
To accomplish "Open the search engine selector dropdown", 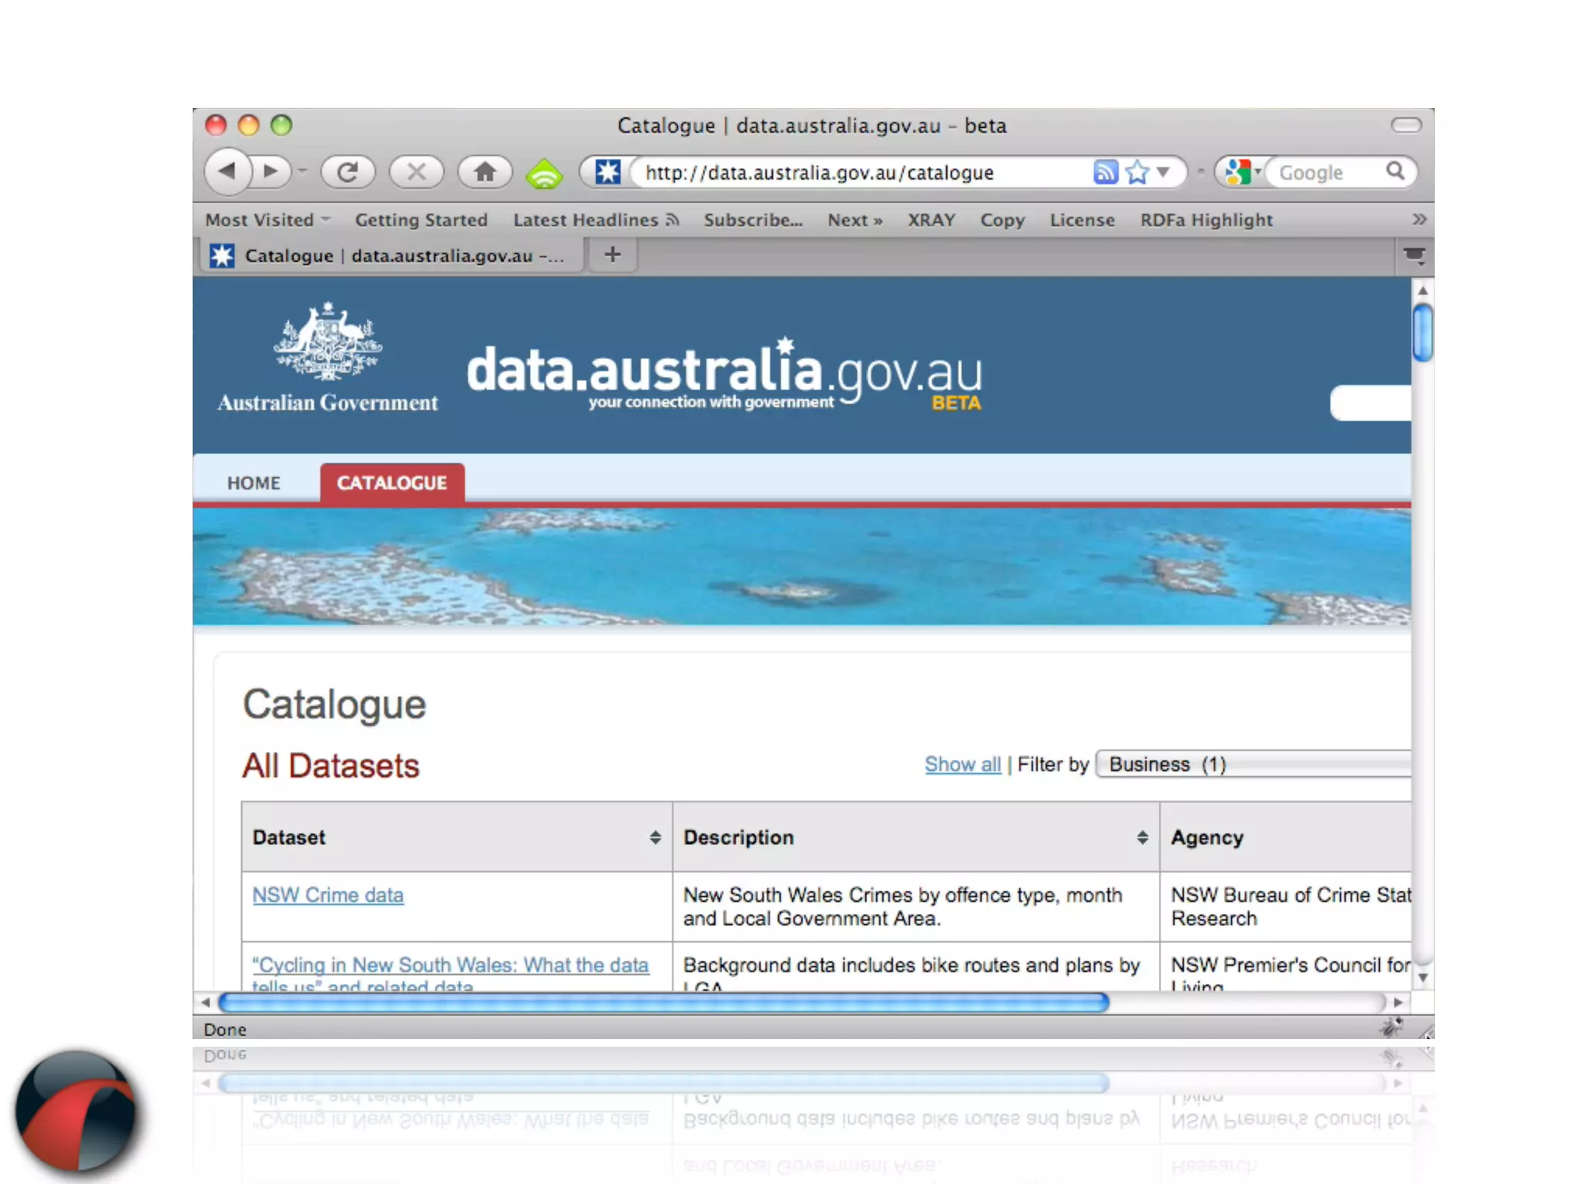I will 1241,172.
